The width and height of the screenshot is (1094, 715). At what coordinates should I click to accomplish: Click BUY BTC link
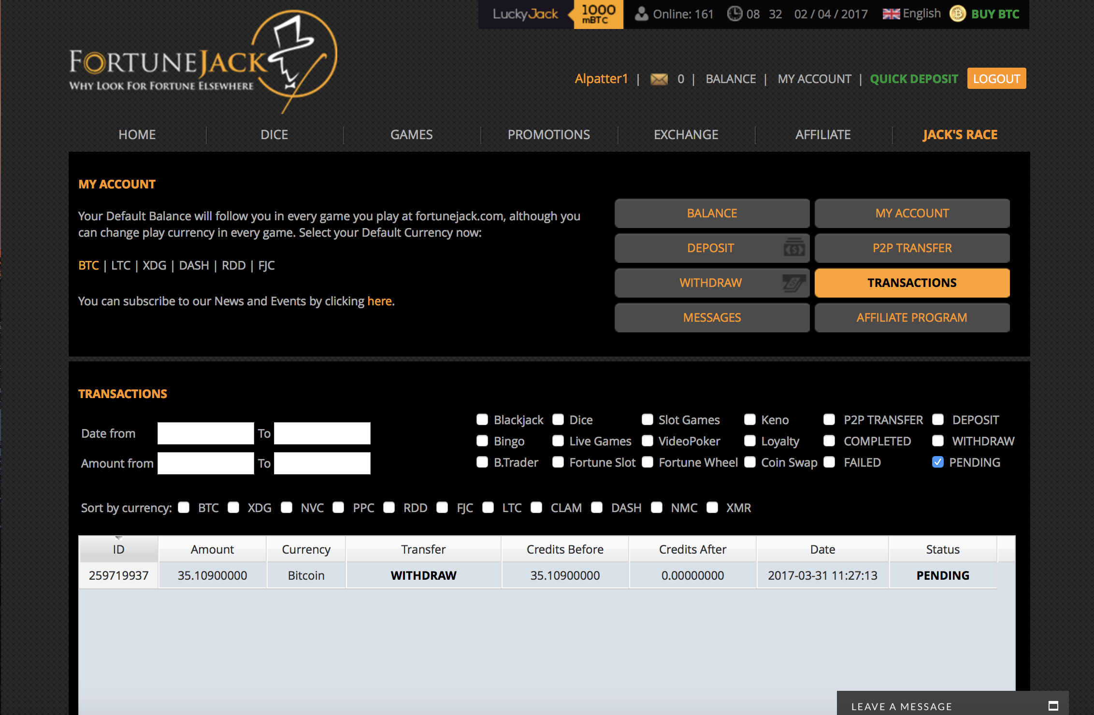point(995,14)
